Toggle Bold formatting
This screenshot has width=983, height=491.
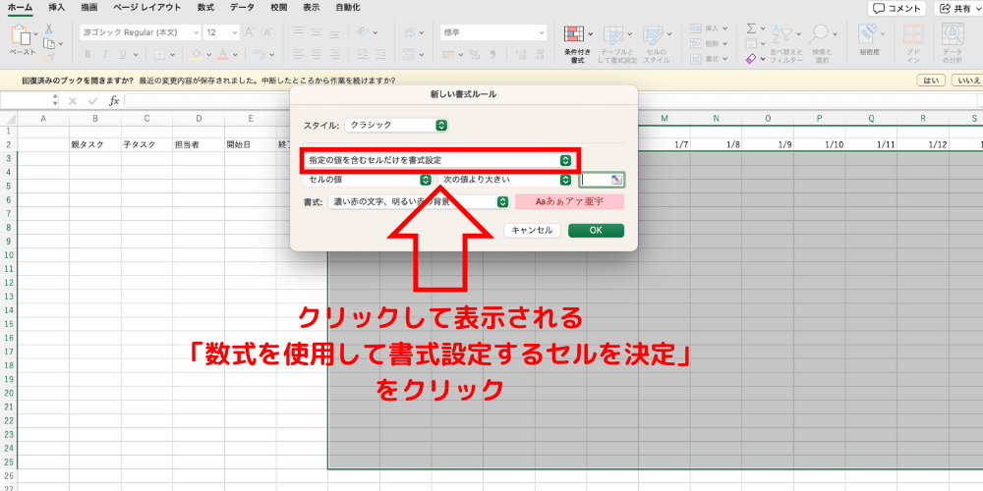tap(87, 54)
